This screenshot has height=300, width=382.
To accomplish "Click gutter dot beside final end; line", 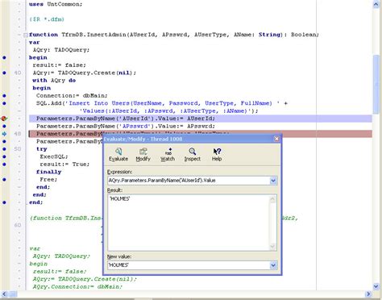I will [x=4, y=202].
